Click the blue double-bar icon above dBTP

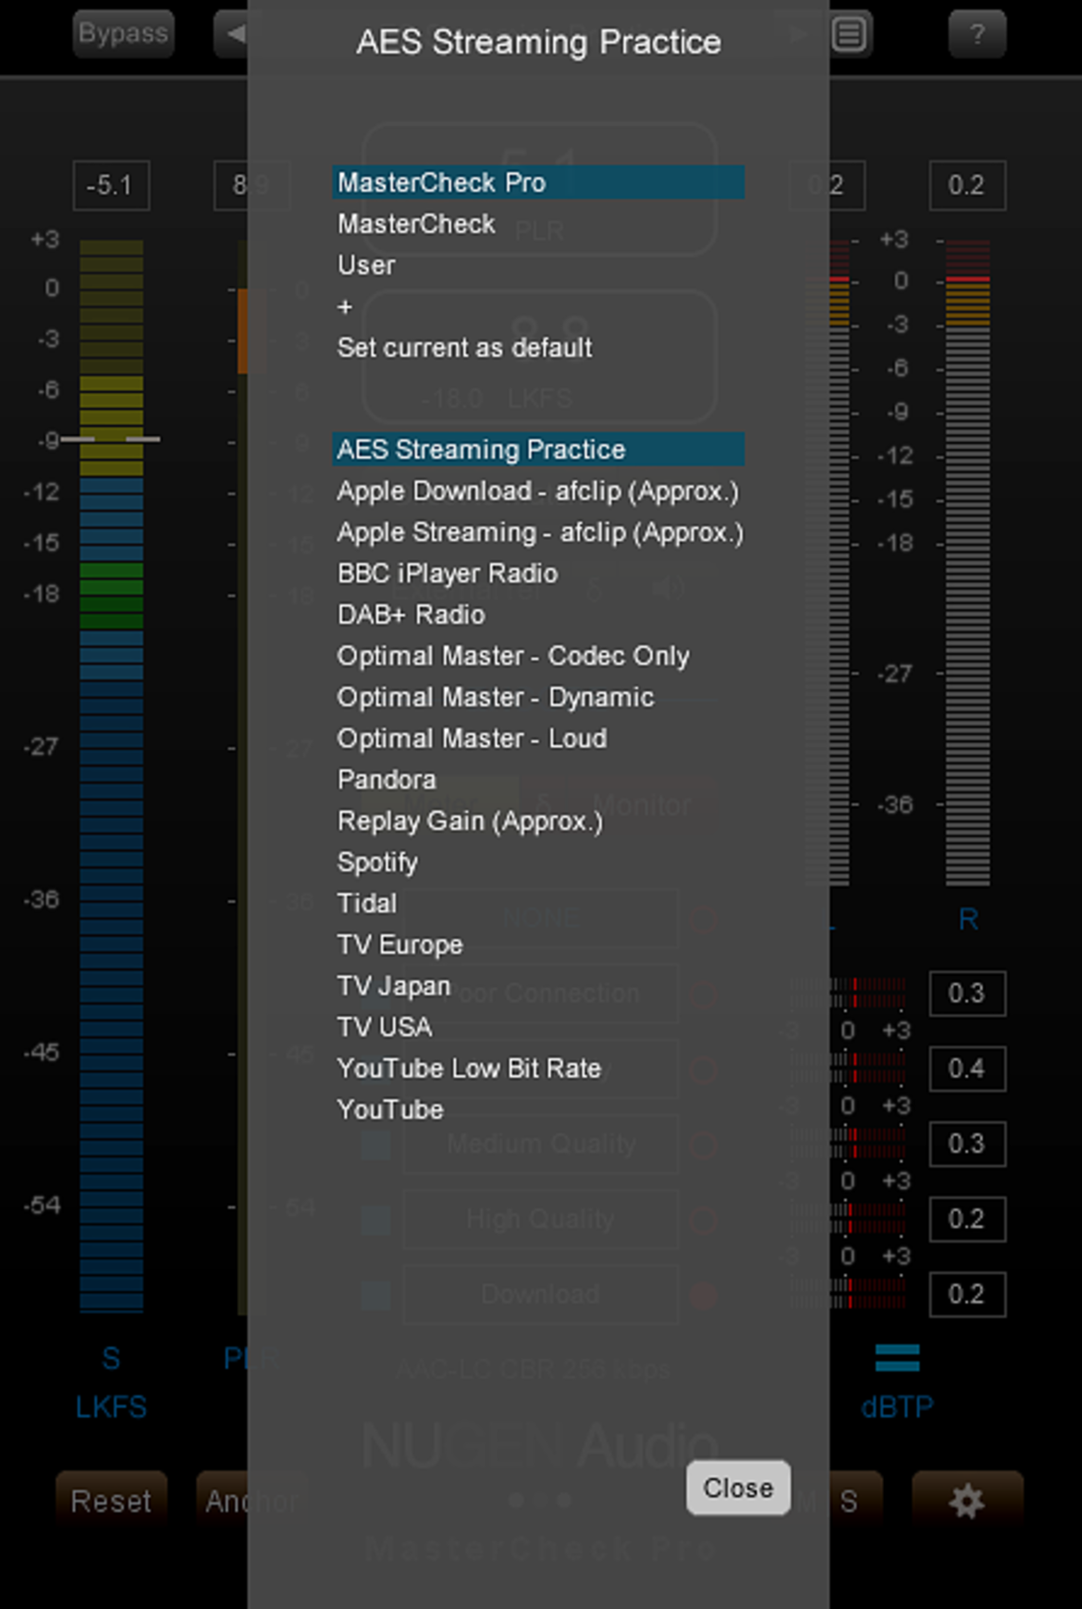pos(897,1357)
